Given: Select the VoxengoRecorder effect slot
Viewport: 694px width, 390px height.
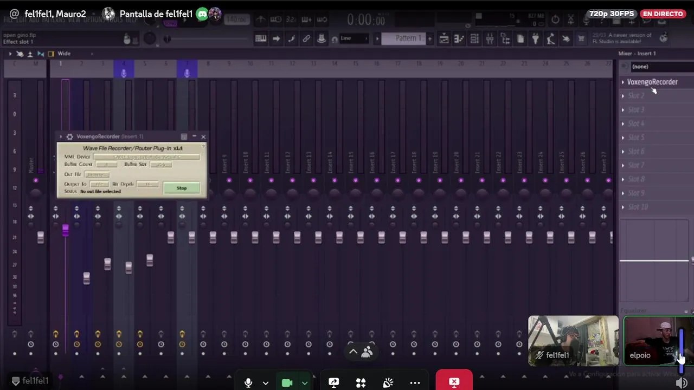Looking at the screenshot, I should [x=652, y=82].
